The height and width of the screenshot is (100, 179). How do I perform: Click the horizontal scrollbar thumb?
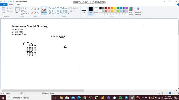pyautogui.click(x=43, y=91)
